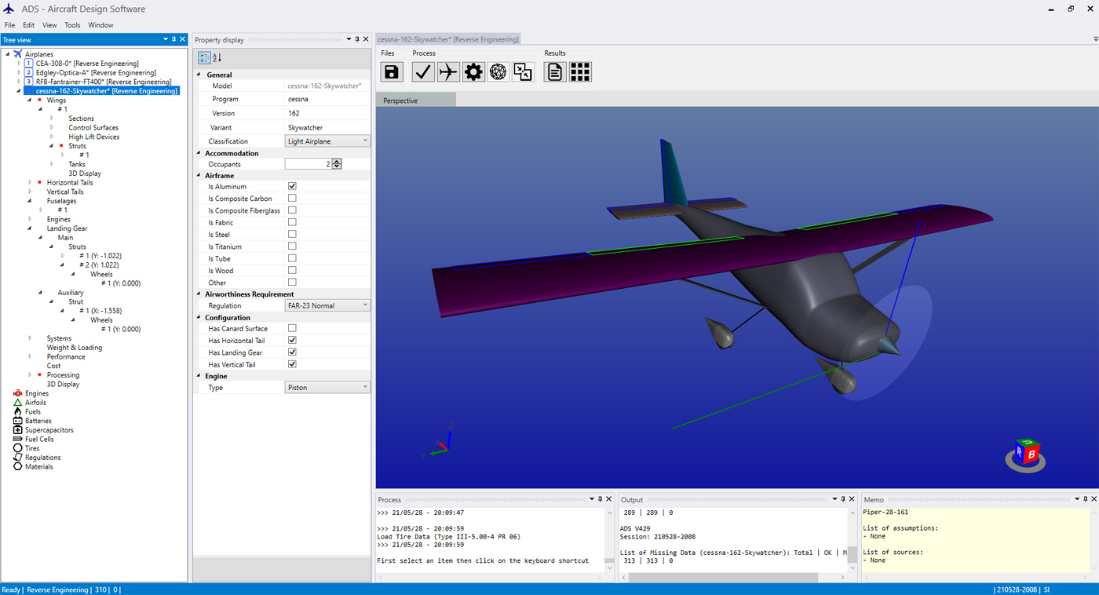Pin the Process panel
1099x595 pixels.
(601, 499)
